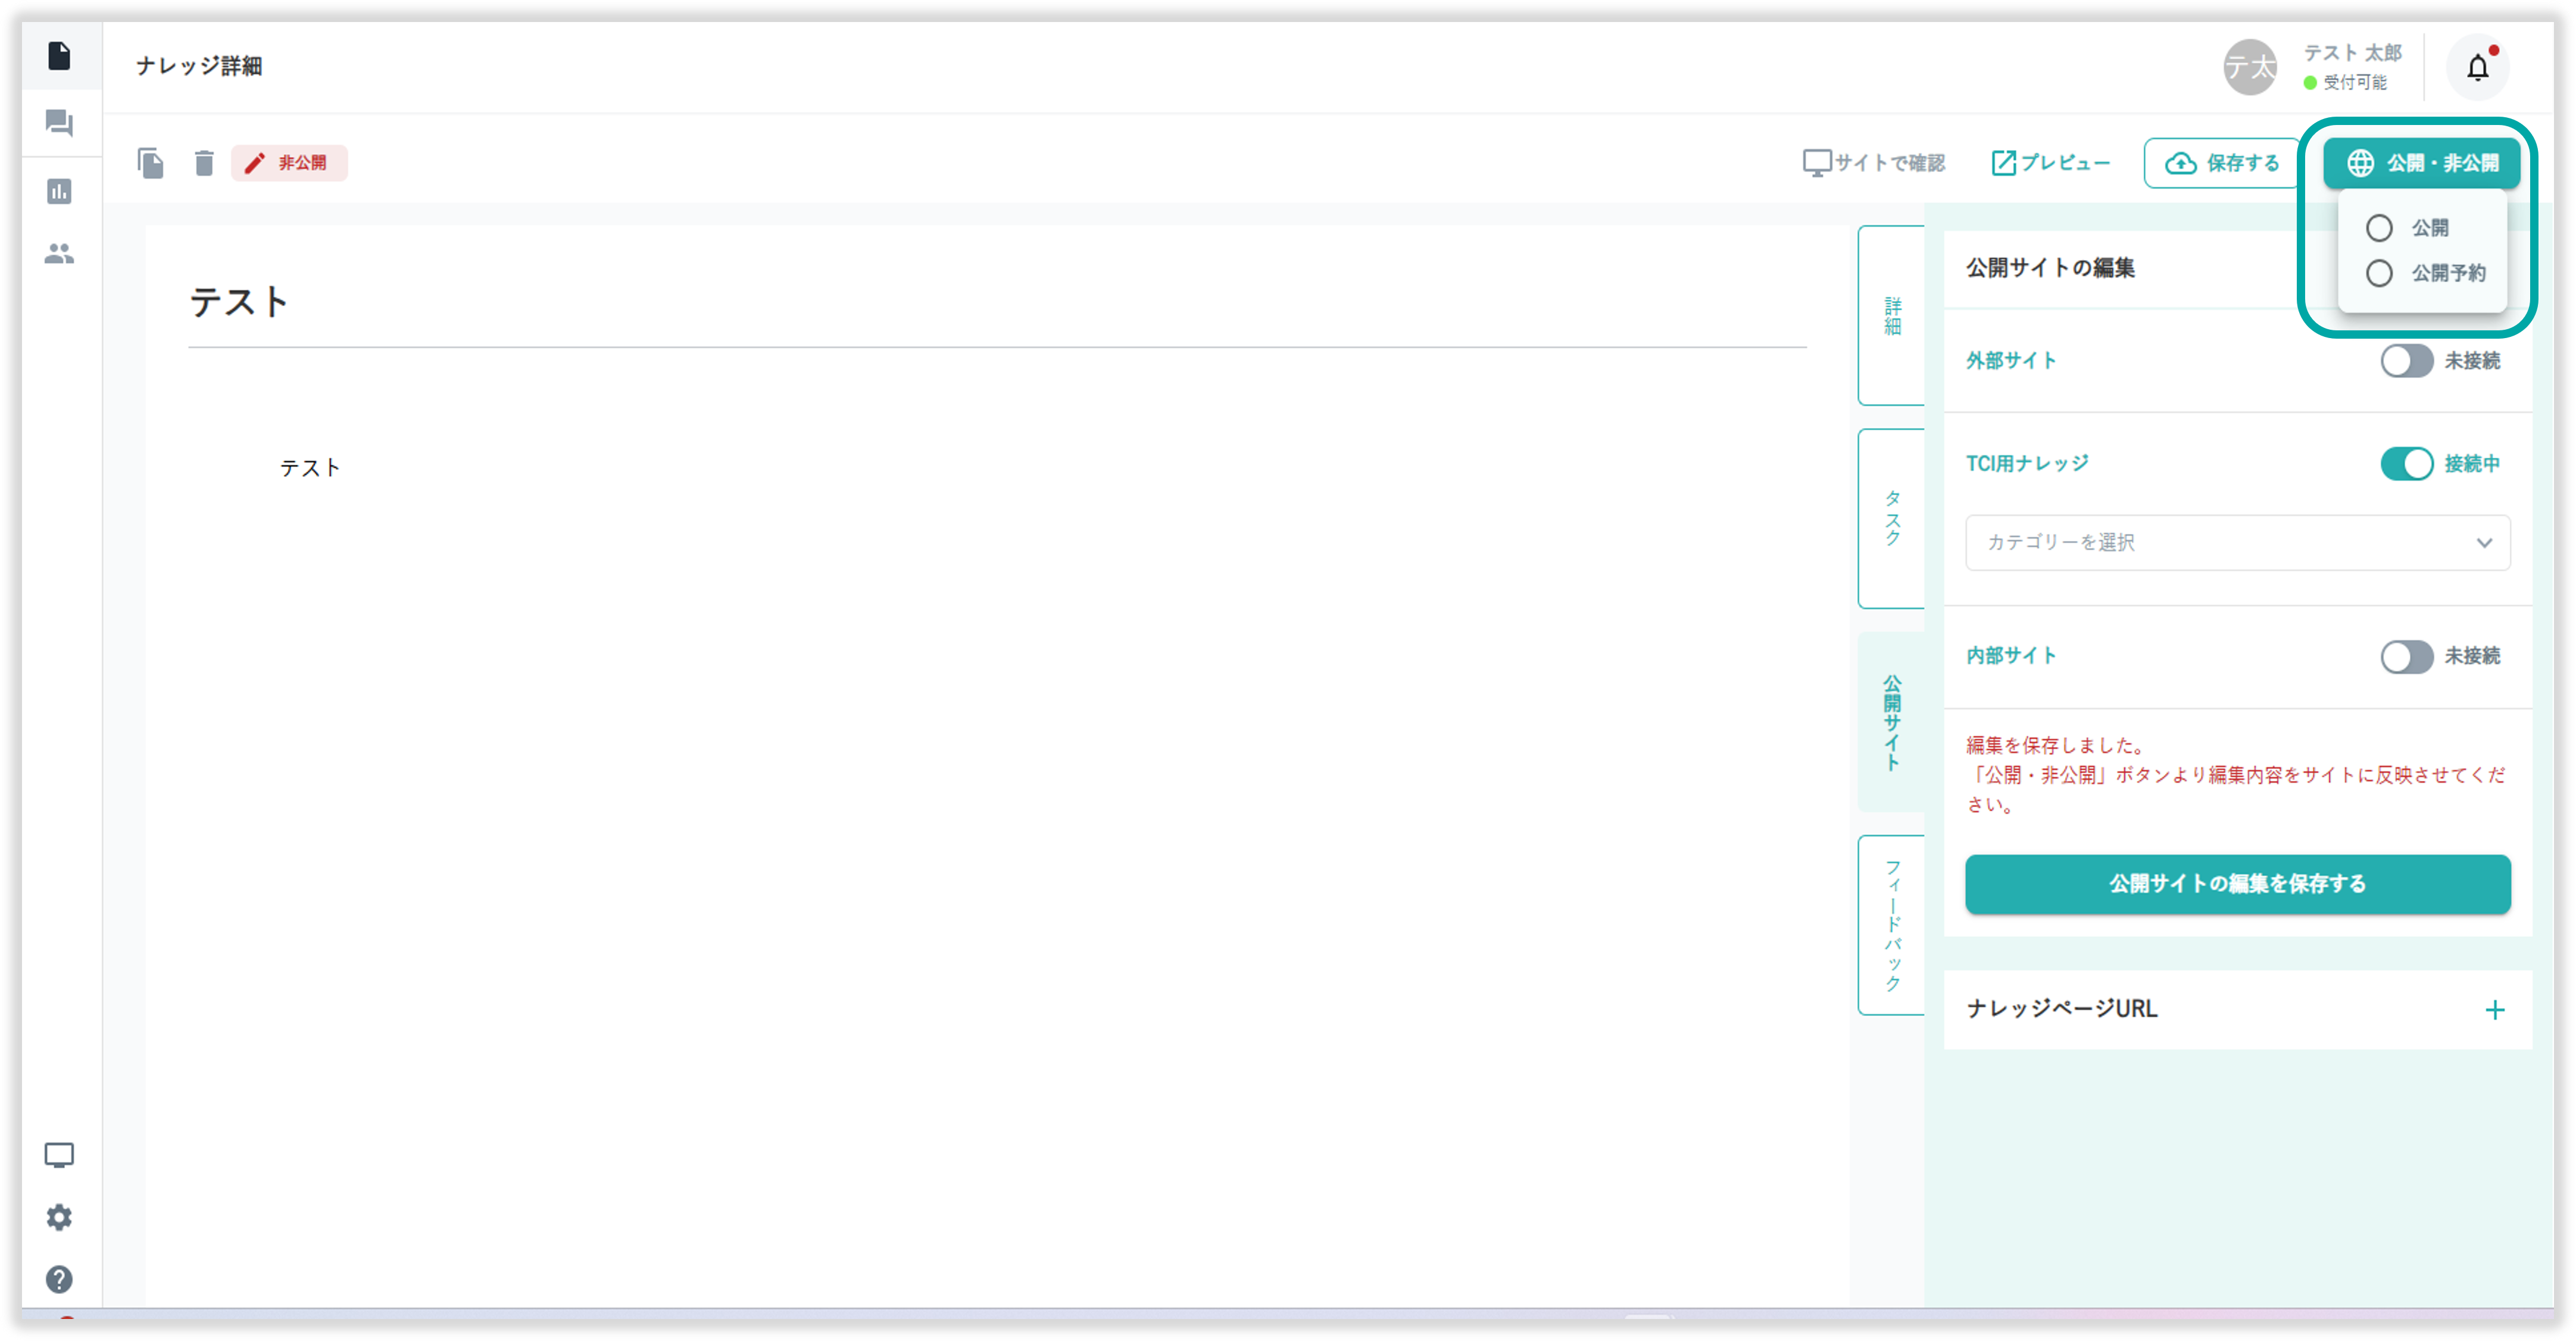This screenshot has height=1341, width=2576.
Task: Open the chat messages sidebar icon
Action: [59, 123]
